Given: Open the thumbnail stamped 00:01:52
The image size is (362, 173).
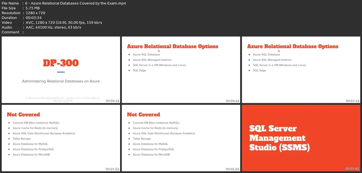Looking at the screenshot, I should [61, 138].
